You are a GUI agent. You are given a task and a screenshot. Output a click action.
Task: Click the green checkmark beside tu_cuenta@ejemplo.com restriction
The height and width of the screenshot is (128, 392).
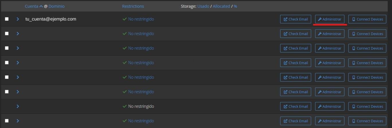[x=124, y=19]
